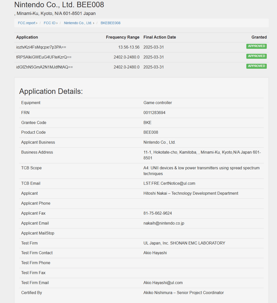Click the Equipment row label
Viewport: 277px width, 303px height.
coord(31,103)
